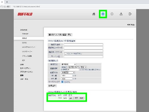Image resolution: width=149 pixels, height=112 pixels.
Task: Open the 認証方式 dropdown
Action: click(68, 73)
